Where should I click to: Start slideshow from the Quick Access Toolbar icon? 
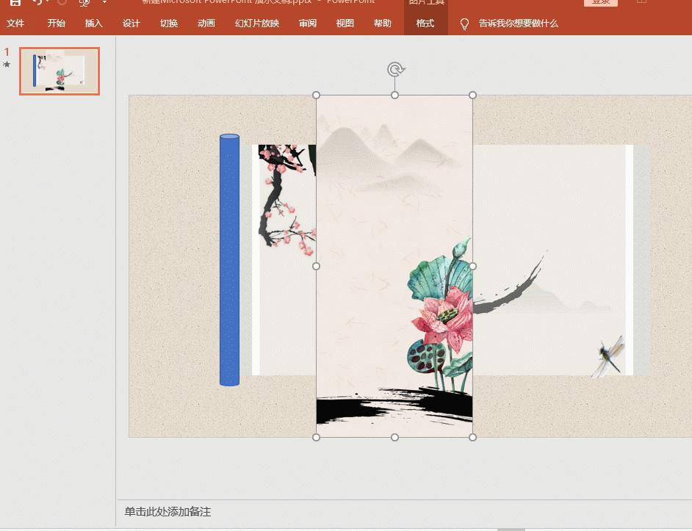(83, 3)
